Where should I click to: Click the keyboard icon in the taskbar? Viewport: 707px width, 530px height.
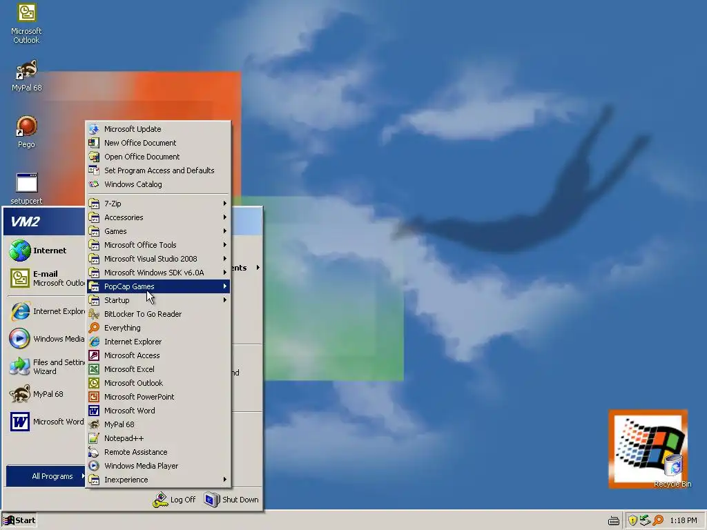click(614, 521)
